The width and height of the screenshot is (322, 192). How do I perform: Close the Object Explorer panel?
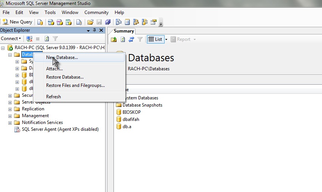pos(101,30)
